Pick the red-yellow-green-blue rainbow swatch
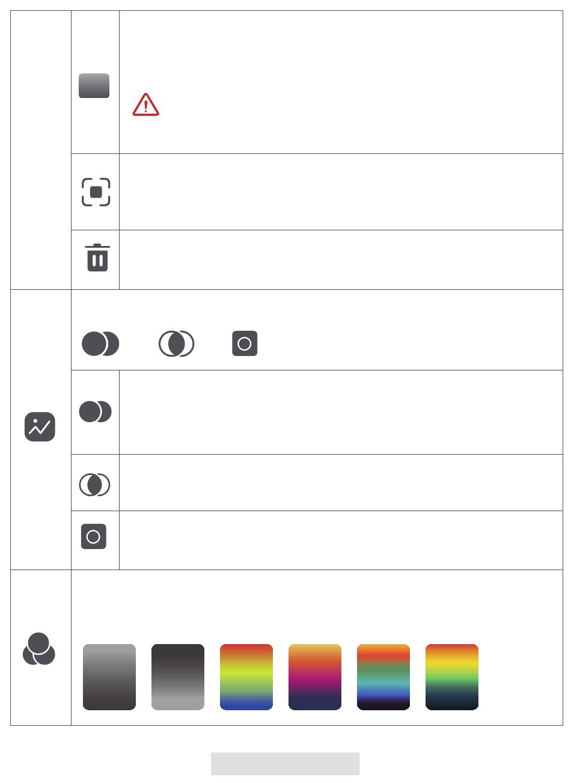Screen dimensions: 571x783 click(x=246, y=677)
